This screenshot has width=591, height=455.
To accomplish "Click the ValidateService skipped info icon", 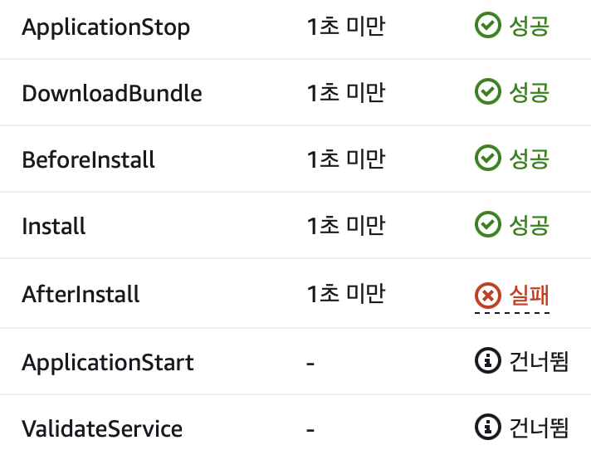I will click(x=488, y=427).
